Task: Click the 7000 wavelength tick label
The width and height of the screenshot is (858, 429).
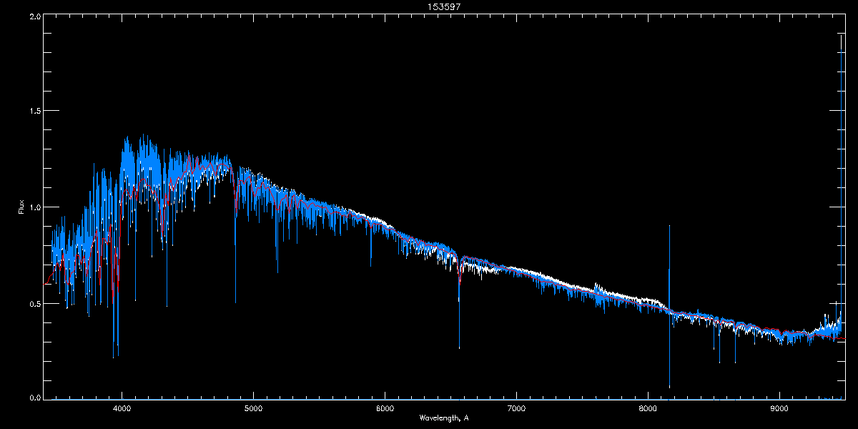Action: (x=516, y=408)
